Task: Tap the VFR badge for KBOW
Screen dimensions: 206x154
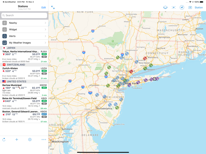Action: [44, 88]
